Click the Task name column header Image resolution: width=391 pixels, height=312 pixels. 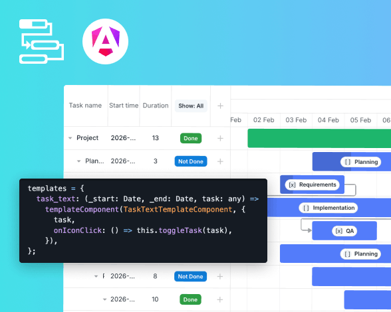(85, 106)
